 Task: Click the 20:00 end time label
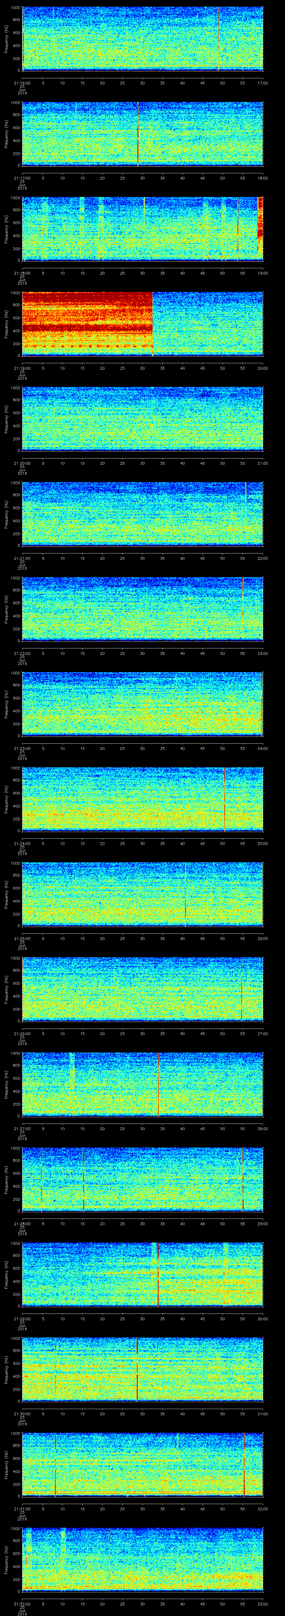tap(262, 368)
